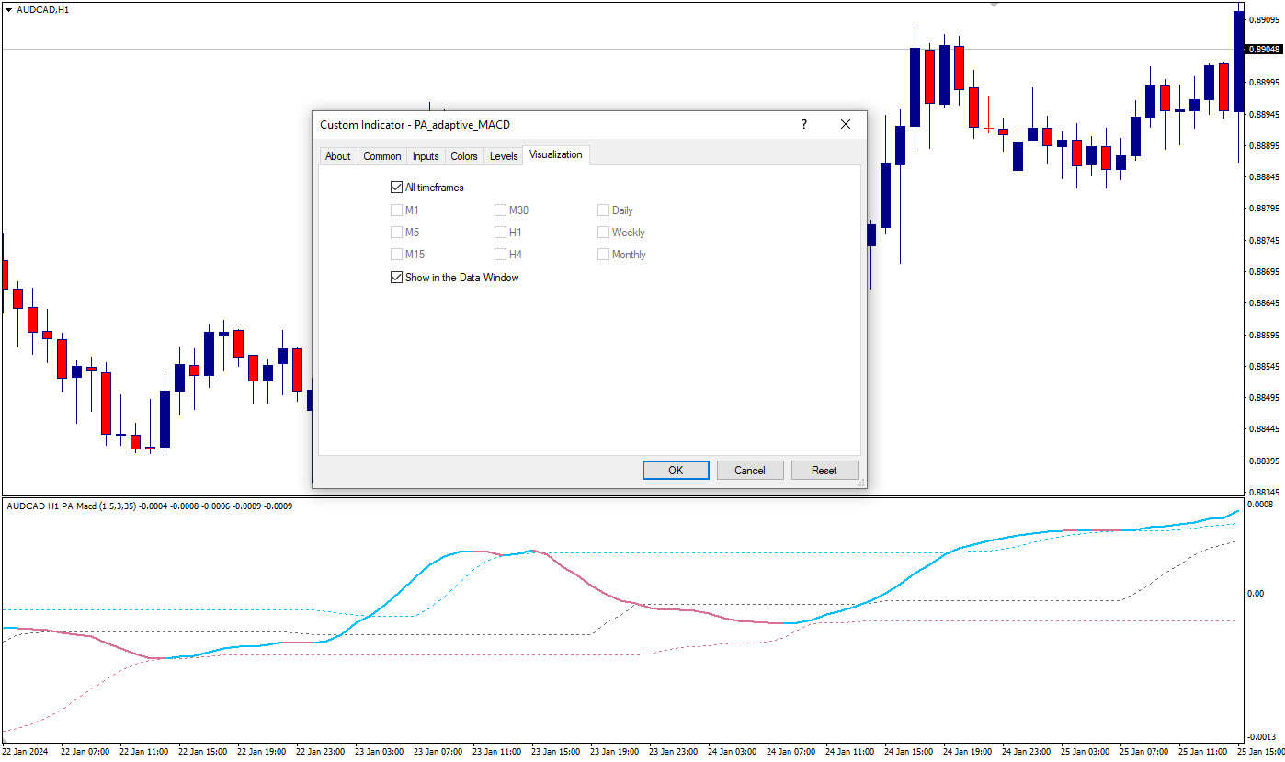Open the About tab
The width and height of the screenshot is (1285, 762).
pyautogui.click(x=337, y=156)
